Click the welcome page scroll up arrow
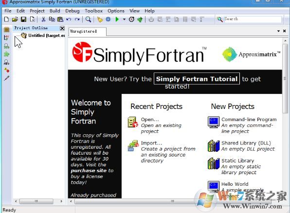 point(285,40)
